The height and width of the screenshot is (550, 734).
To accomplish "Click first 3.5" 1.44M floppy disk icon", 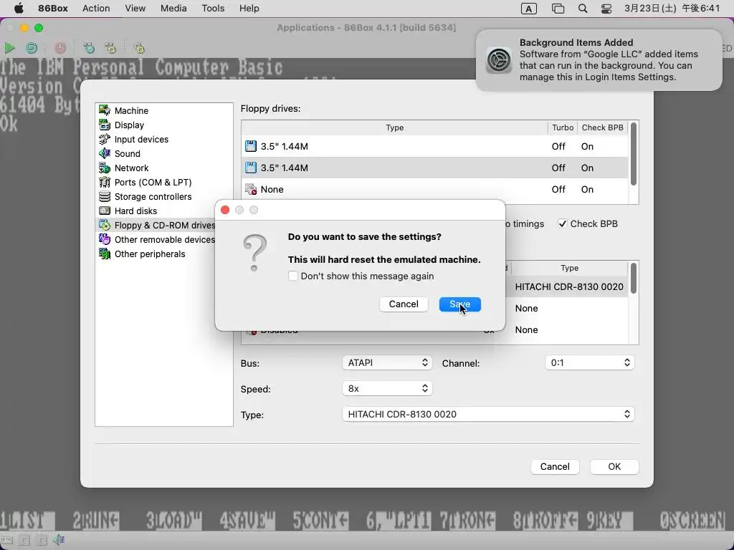I will (251, 146).
